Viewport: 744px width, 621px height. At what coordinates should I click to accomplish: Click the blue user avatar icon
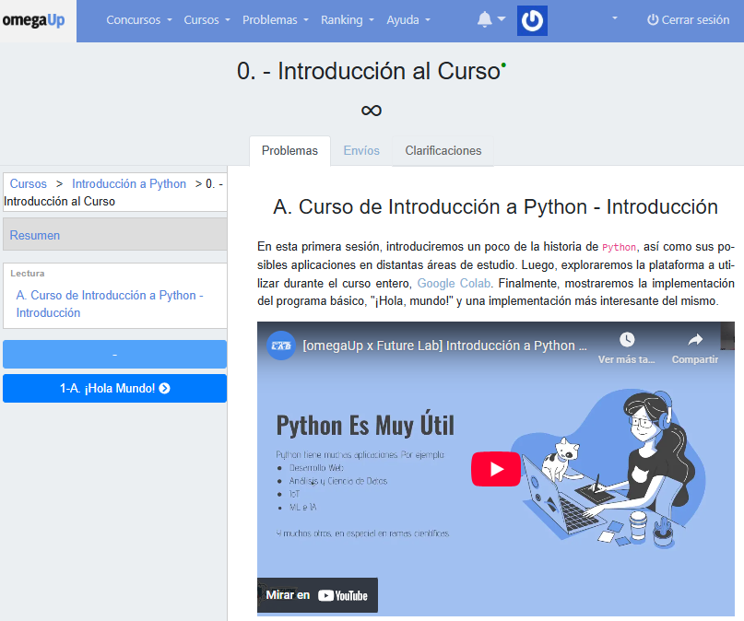tap(532, 20)
